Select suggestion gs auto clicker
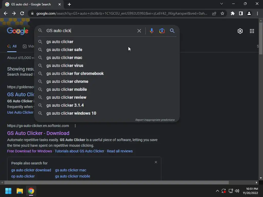Screen dimensions: 263x197 click(x=107, y=42)
